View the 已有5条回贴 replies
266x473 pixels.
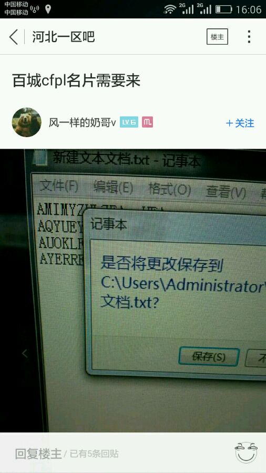click(x=95, y=454)
